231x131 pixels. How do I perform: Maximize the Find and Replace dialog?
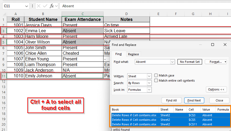(213, 45)
